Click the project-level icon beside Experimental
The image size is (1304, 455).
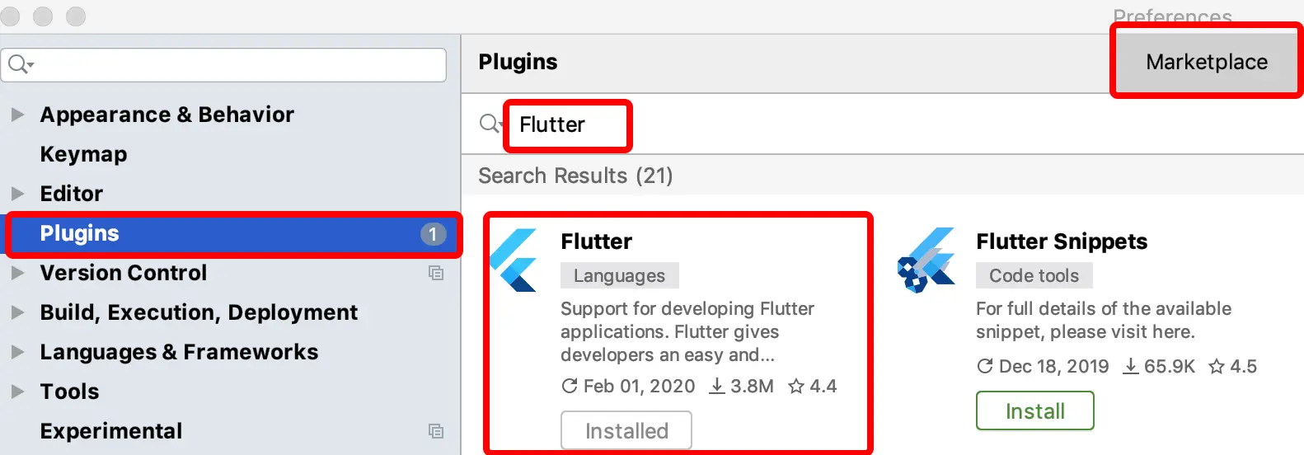coord(436,431)
